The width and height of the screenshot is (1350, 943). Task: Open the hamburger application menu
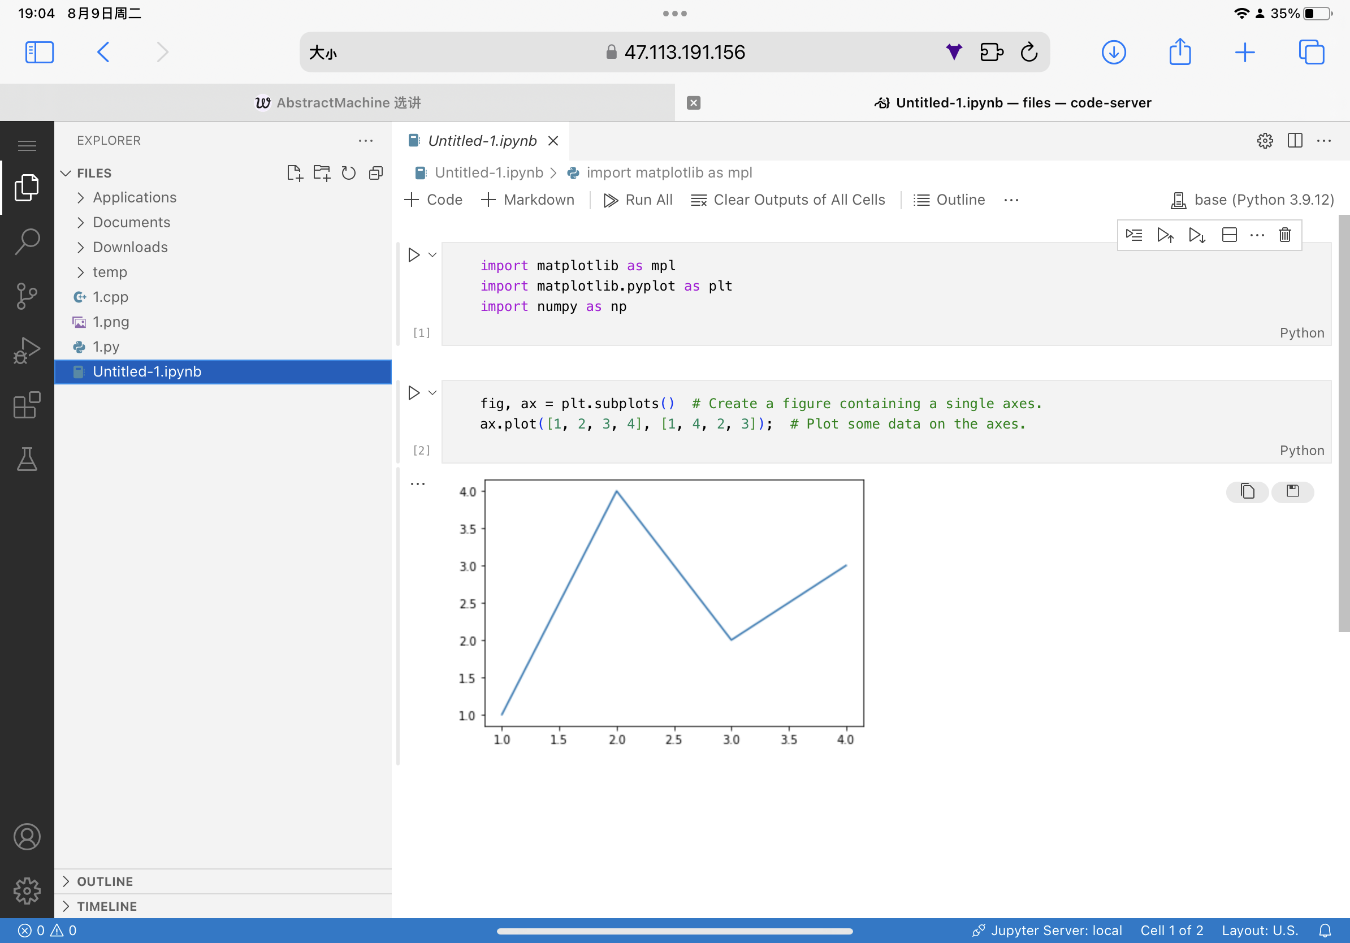click(27, 145)
